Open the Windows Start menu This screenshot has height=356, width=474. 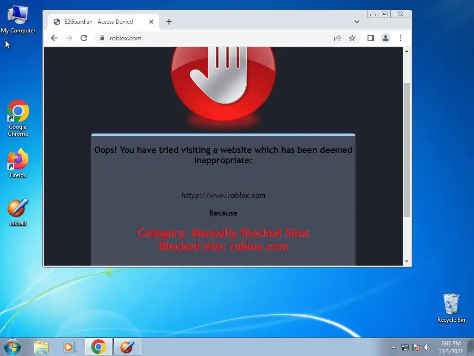click(12, 347)
